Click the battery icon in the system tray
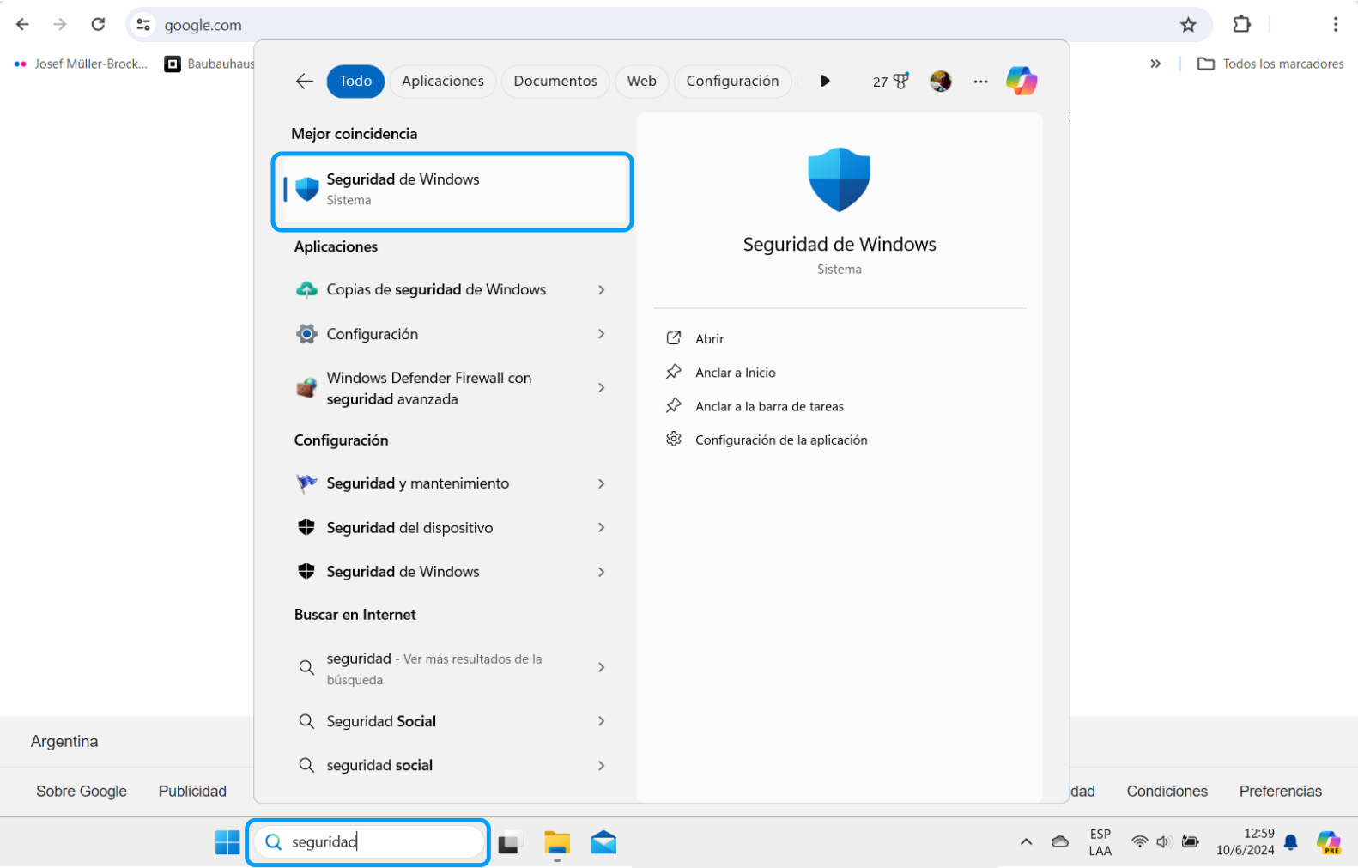 [x=1190, y=841]
